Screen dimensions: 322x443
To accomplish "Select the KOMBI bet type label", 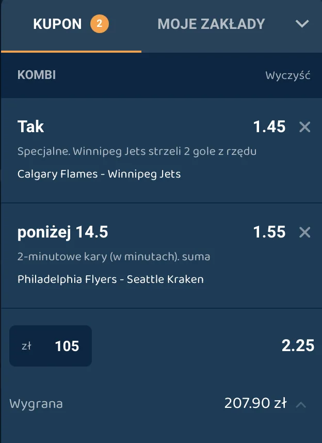I will (x=37, y=75).
